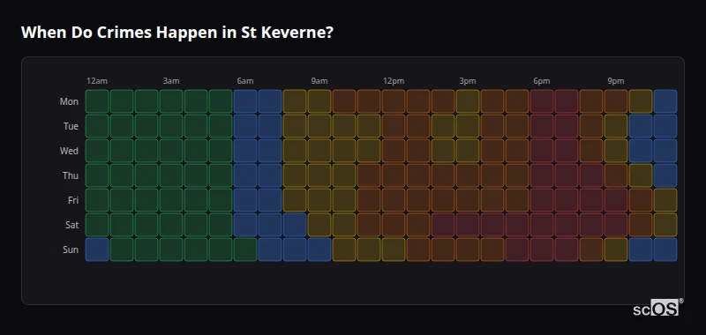The image size is (706, 335).
Task: Select the Saturday 3pm red cell
Action: click(x=468, y=225)
